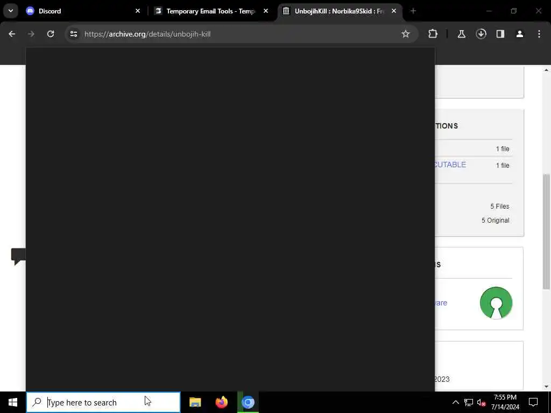Open the Extensions puzzle icon

pos(433,34)
